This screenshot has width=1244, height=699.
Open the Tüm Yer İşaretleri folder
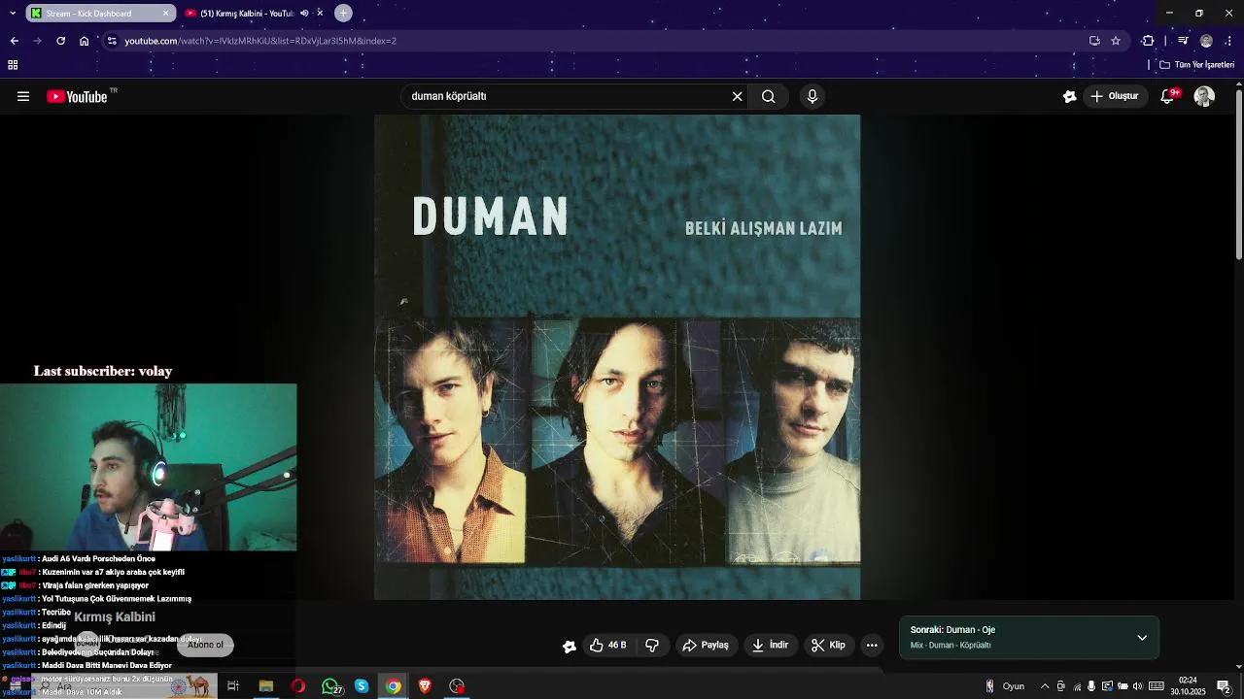click(x=1196, y=65)
